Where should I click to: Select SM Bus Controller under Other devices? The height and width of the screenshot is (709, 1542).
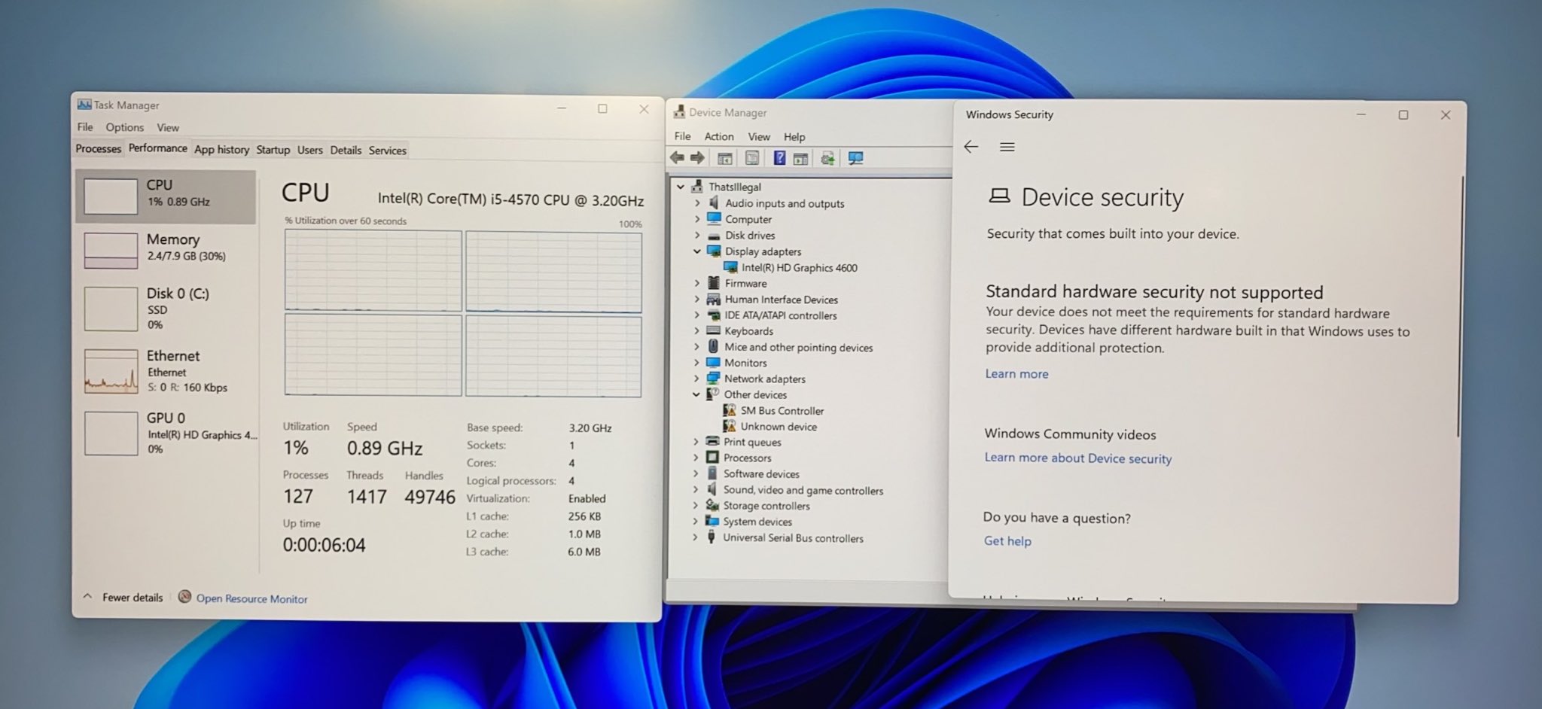pos(783,410)
